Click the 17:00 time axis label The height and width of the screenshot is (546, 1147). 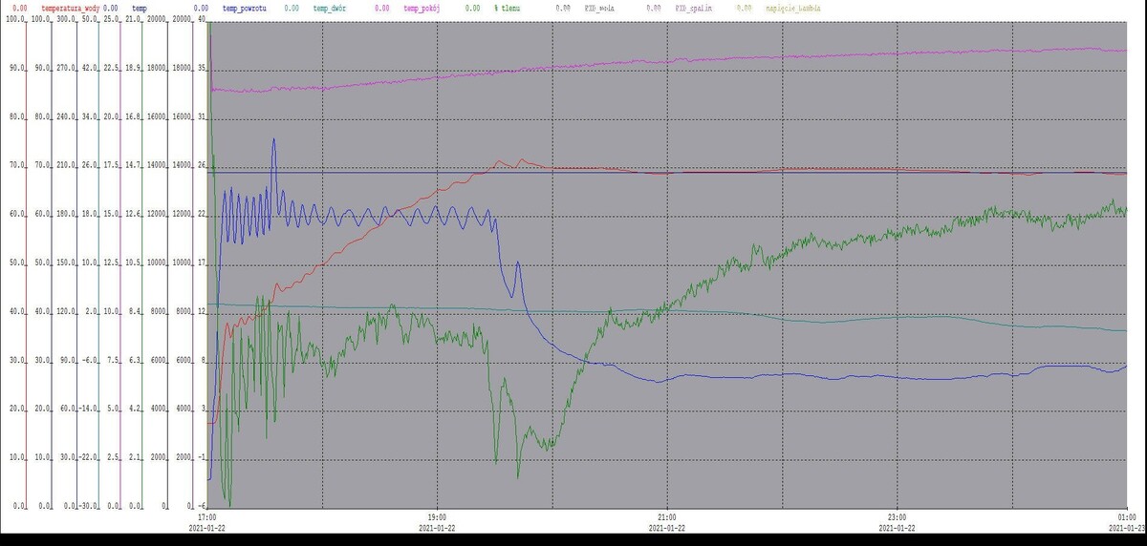[x=207, y=515]
